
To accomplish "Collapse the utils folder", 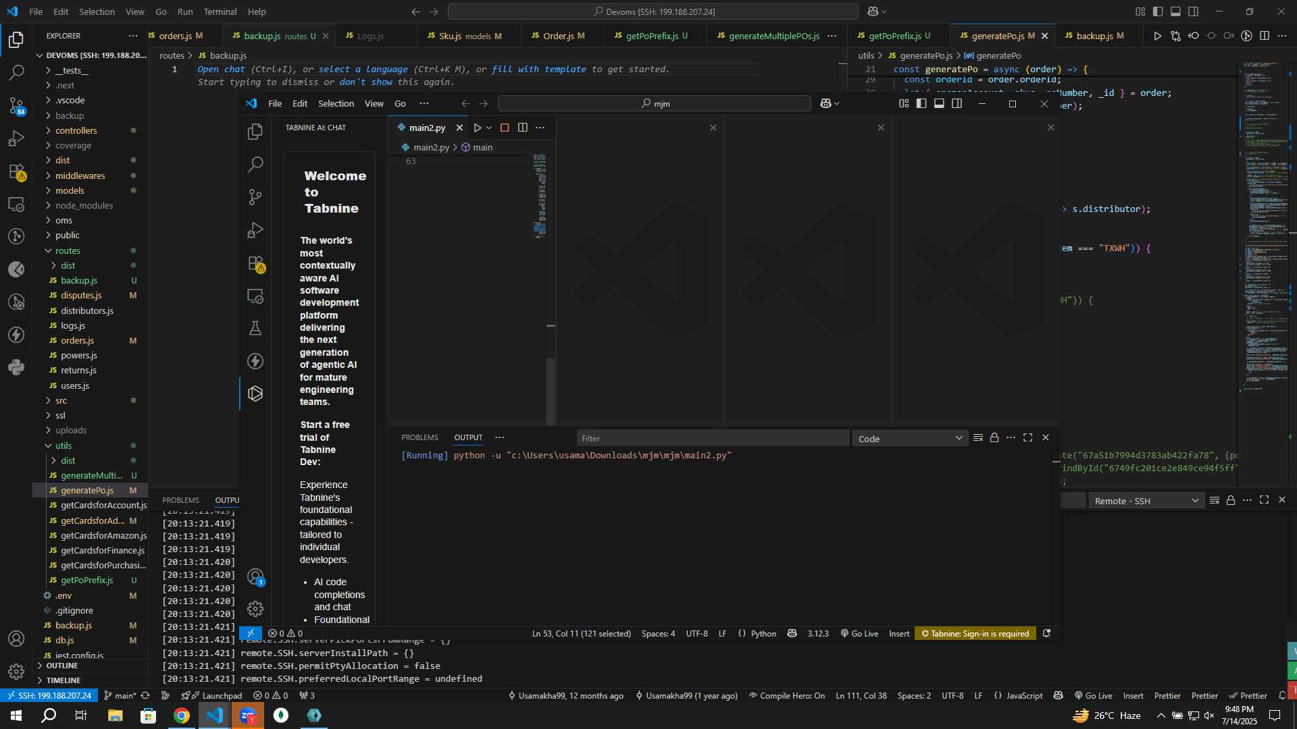I will 91,446.
